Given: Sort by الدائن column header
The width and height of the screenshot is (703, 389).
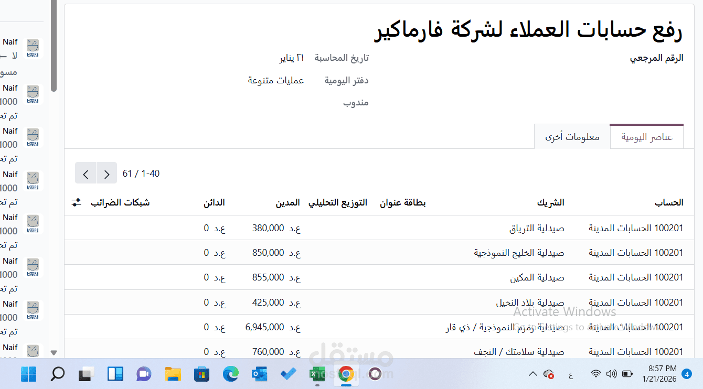Looking at the screenshot, I should coord(215,202).
